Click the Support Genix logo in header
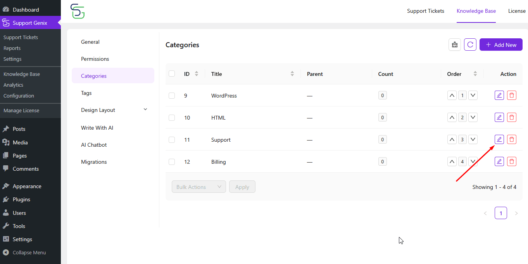The height and width of the screenshot is (264, 528). [78, 11]
